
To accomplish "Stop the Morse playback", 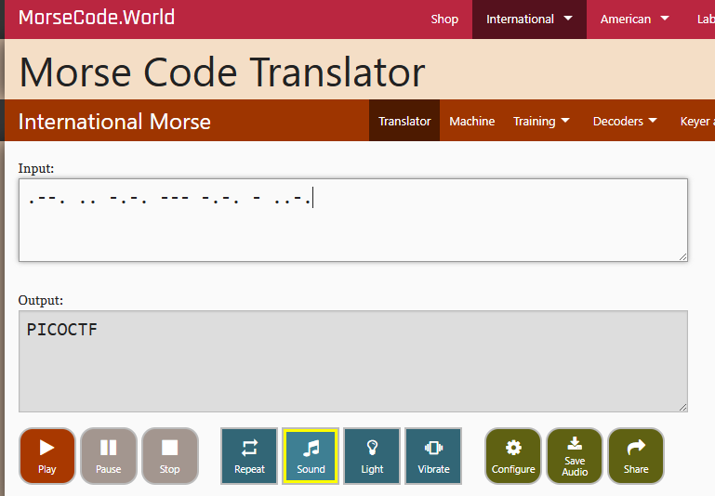I will coord(169,456).
